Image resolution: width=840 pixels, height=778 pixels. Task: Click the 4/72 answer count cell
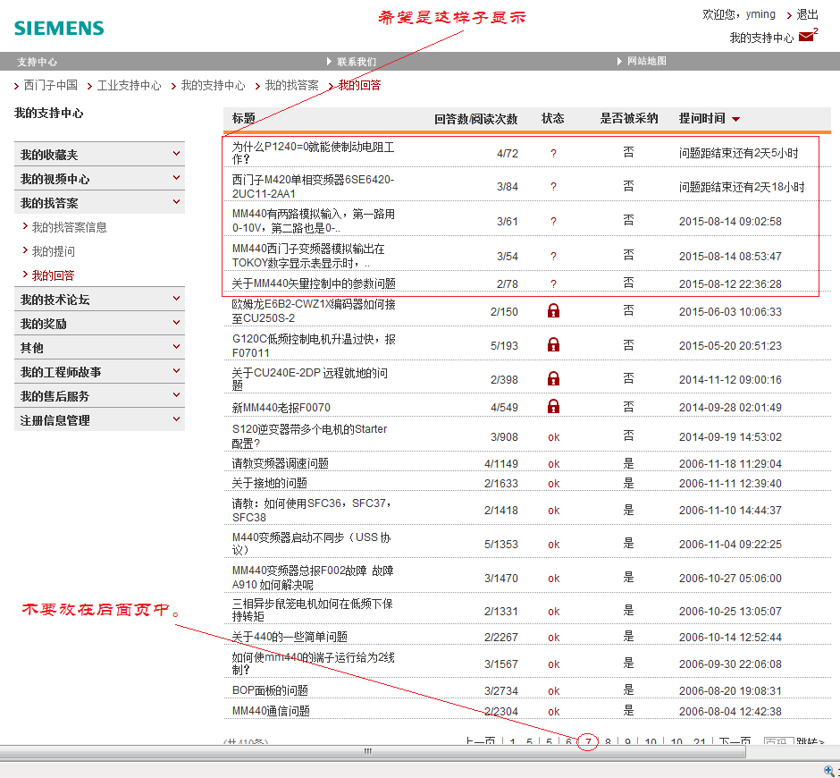click(508, 153)
